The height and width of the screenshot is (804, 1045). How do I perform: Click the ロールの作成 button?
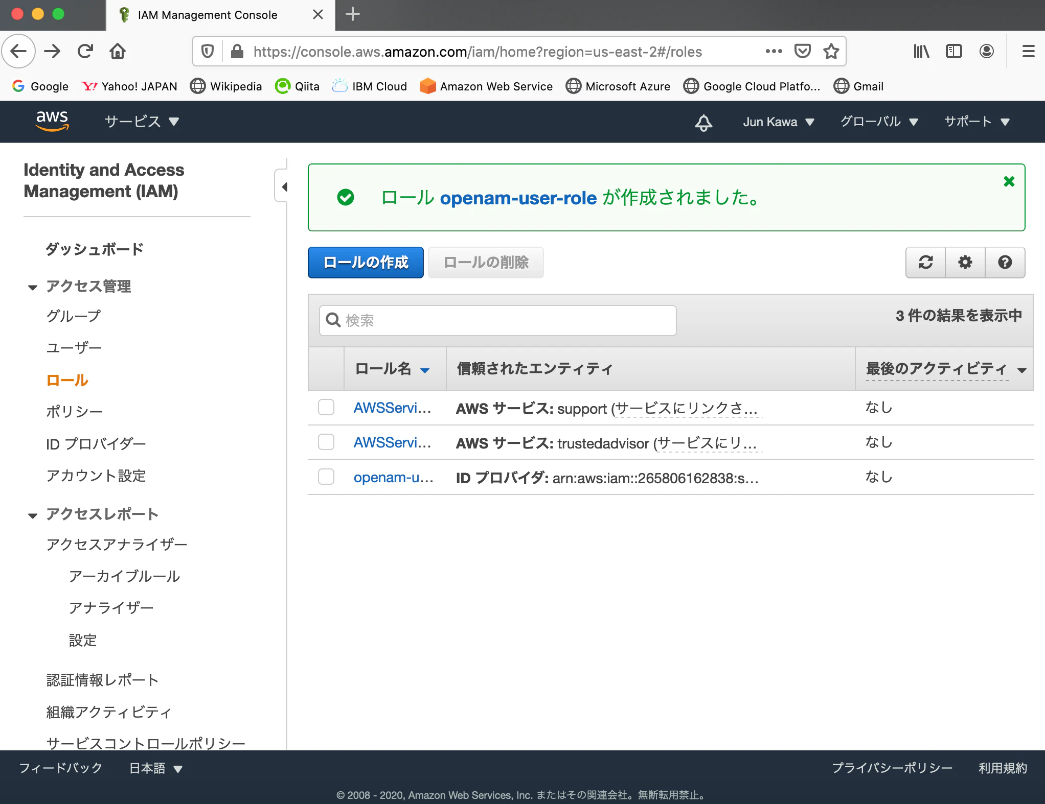coord(366,263)
